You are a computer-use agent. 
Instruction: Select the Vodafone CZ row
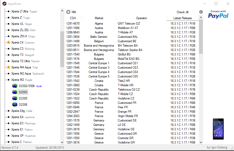tap(132, 98)
